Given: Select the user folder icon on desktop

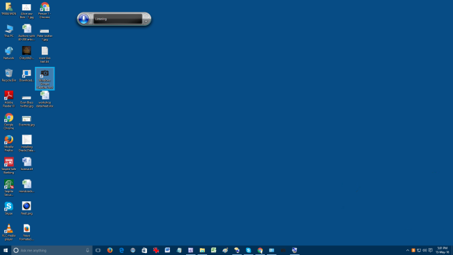Looking at the screenshot, I should 9,9.
